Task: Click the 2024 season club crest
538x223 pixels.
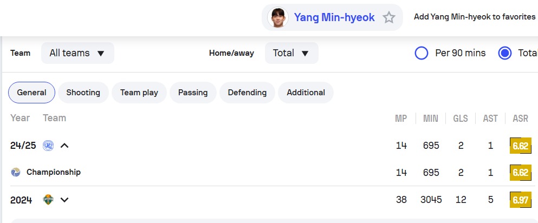Action: tap(48, 200)
